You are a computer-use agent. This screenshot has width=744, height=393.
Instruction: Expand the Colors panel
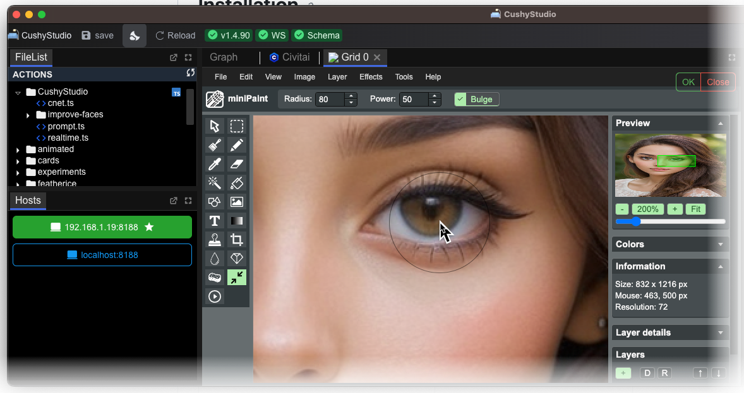pyautogui.click(x=670, y=244)
